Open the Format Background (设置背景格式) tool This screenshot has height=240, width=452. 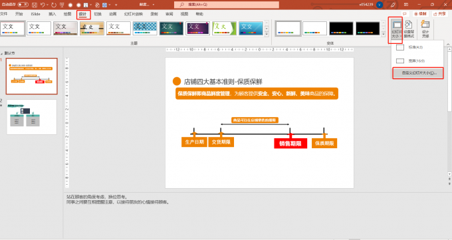409,29
